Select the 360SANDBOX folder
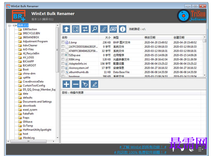This screenshot has width=215, height=156. (31, 37)
